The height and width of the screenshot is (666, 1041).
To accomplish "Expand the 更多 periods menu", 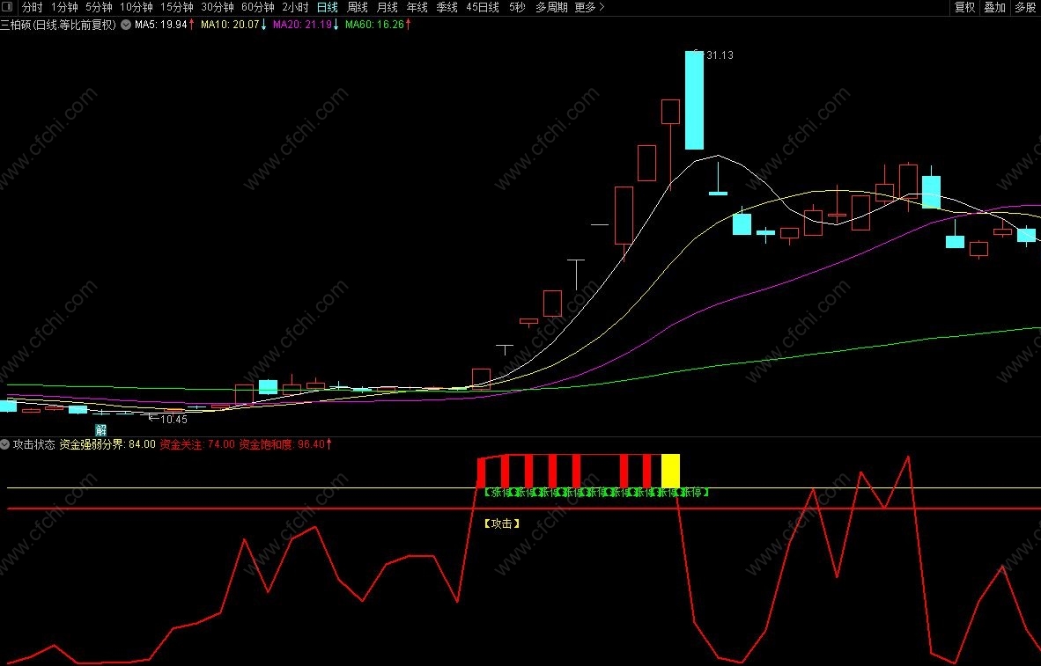I will tap(589, 7).
